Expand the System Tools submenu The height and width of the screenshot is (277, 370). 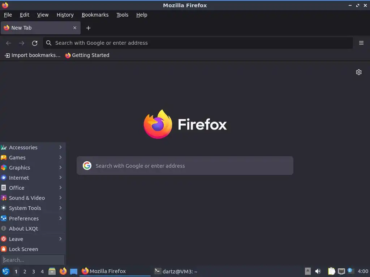point(33,208)
